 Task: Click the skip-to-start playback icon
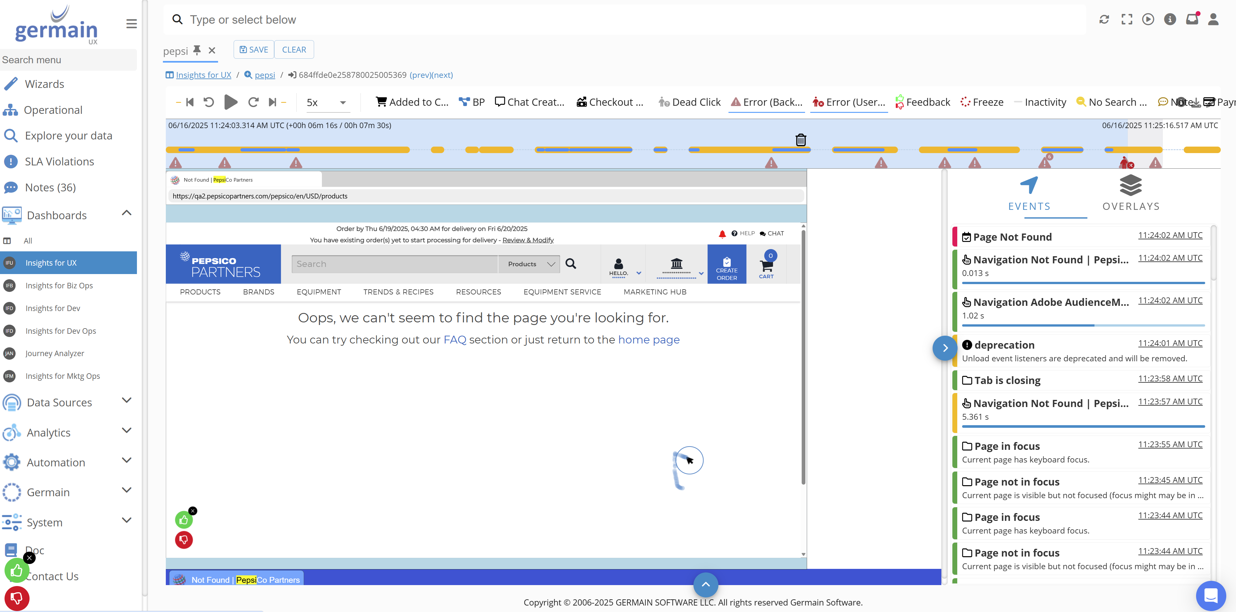click(190, 102)
